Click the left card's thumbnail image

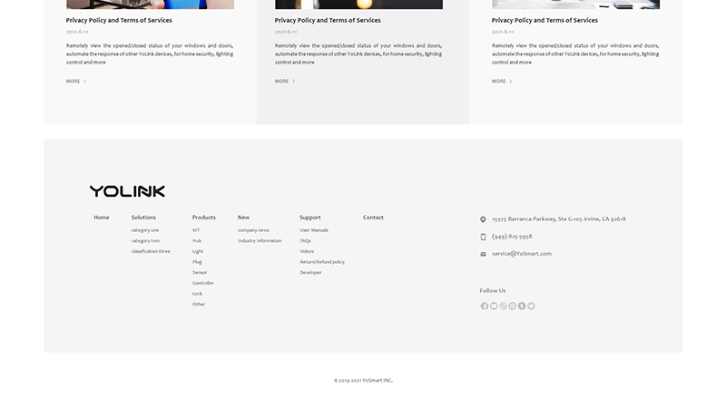tap(150, 5)
